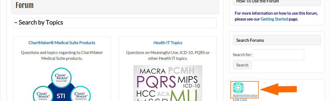The image size is (330, 101).
Task: Click the ChartMaker Clinical EMR circle logo
Action: pos(62,78)
